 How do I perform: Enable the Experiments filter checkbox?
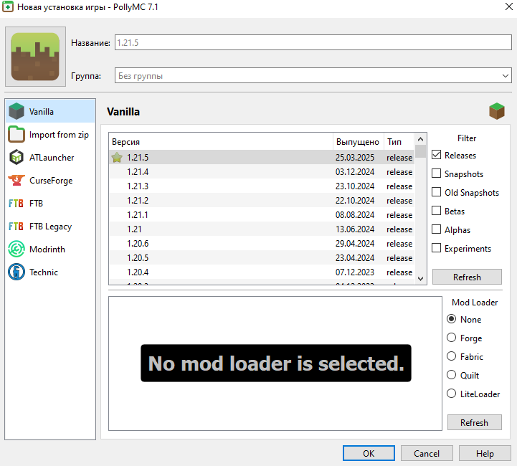(436, 248)
